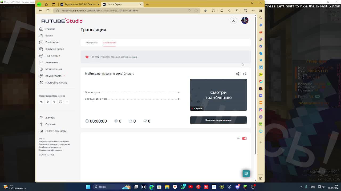Open Discord from the taskbar
The width and height of the screenshot is (341, 191).
click(x=237, y=187)
